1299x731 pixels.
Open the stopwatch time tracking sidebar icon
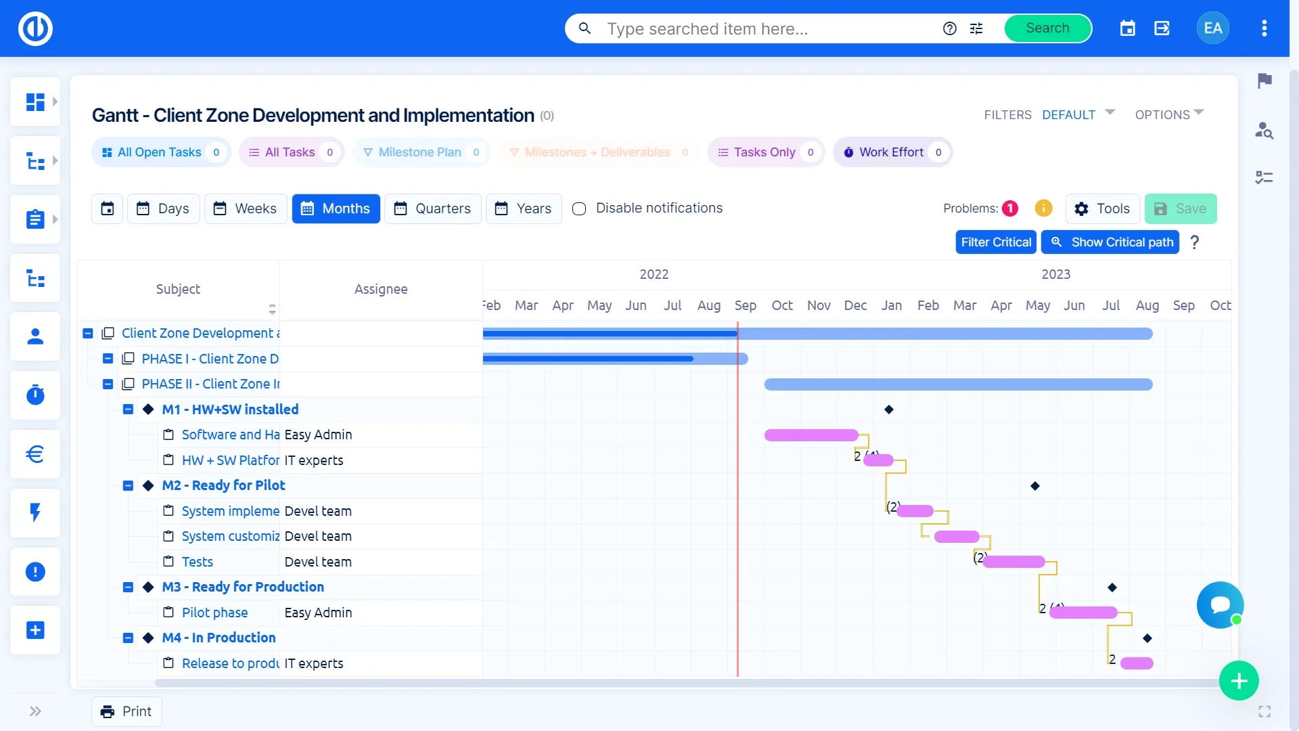tap(35, 395)
